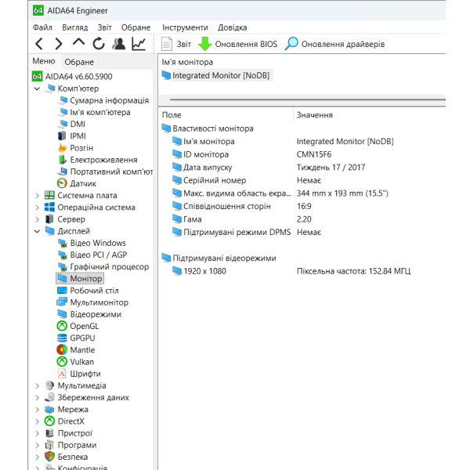Open the Mantle page
The width and height of the screenshot is (470, 470).
point(76,350)
